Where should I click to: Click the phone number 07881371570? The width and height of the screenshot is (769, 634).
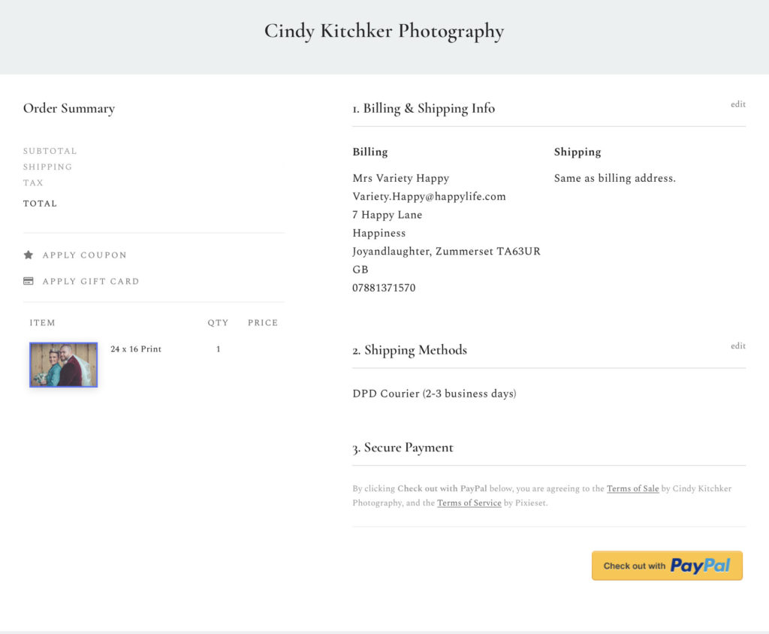(384, 288)
